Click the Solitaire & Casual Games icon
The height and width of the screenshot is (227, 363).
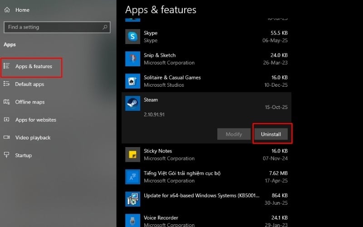[132, 81]
